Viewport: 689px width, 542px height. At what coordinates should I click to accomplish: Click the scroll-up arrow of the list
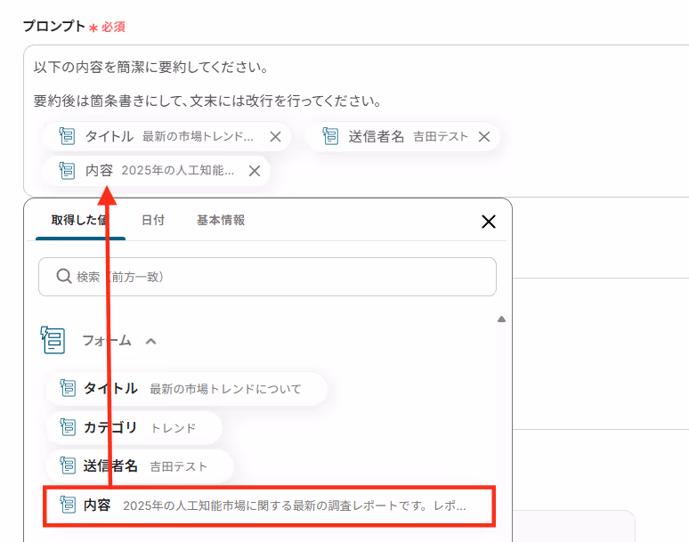pos(501,320)
